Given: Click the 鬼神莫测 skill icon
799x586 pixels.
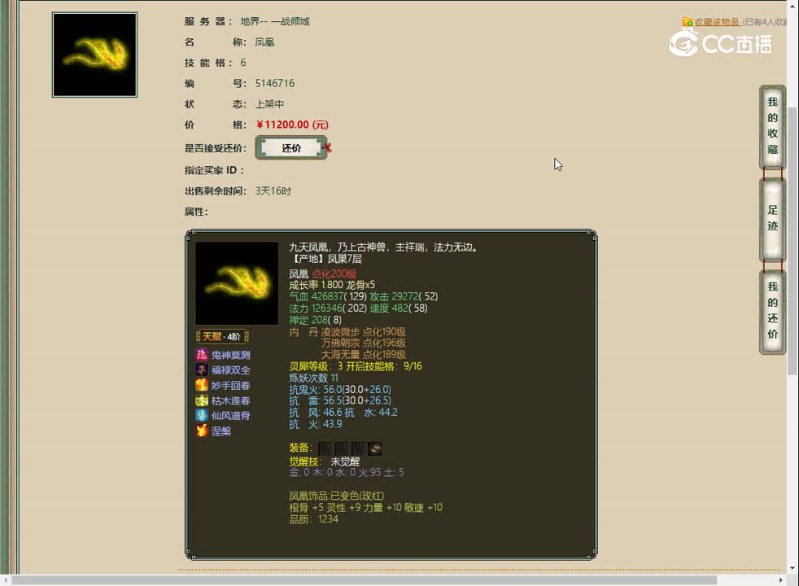Looking at the screenshot, I should [x=202, y=354].
